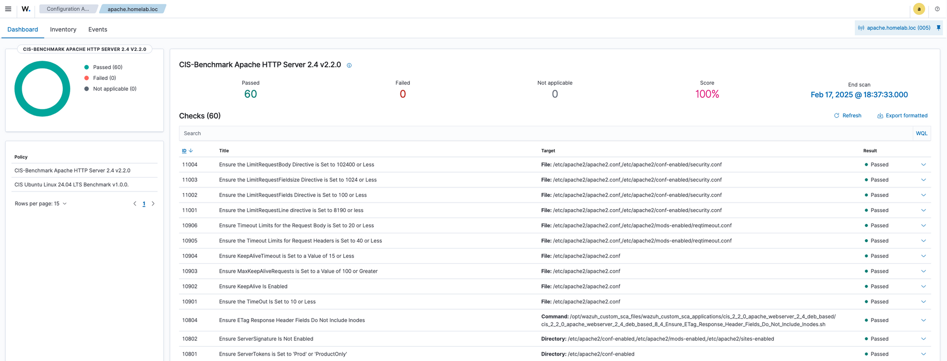Toggle Not applicable (0) legend entry
The width and height of the screenshot is (947, 361).
point(110,89)
